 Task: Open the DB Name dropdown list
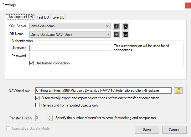(x=108, y=35)
